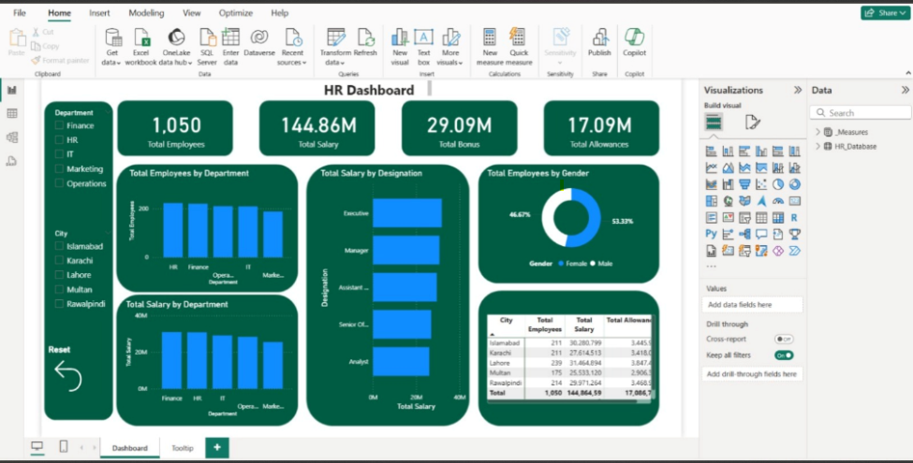Switch to mobile layout icon
This screenshot has height=463, width=913.
[x=64, y=446]
